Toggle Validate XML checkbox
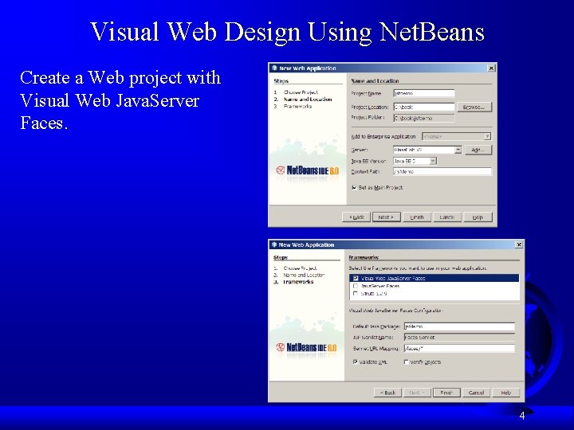The image size is (574, 430). [x=355, y=362]
